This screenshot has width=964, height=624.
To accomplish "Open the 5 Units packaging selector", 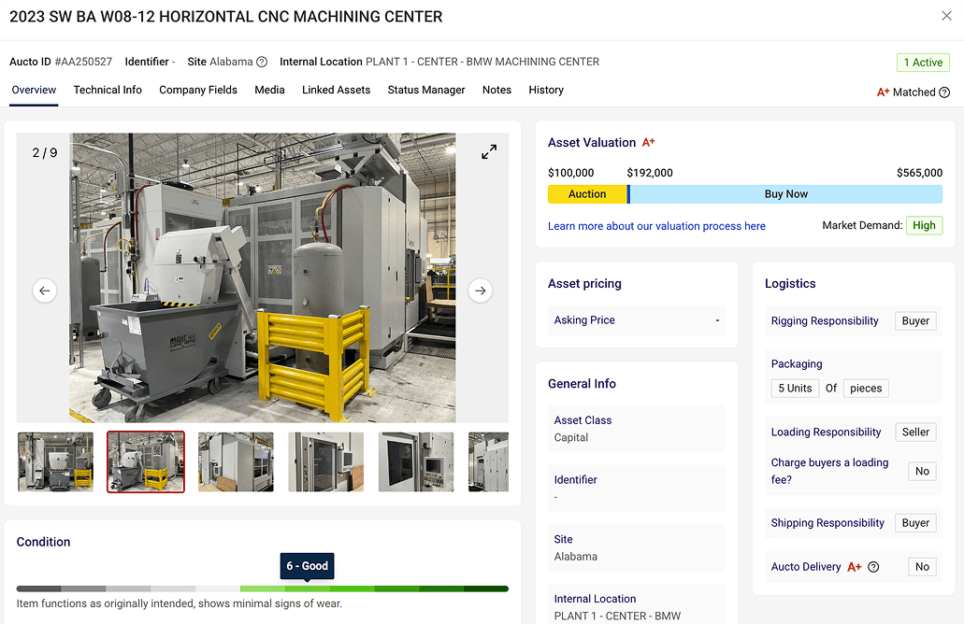I will tap(795, 388).
